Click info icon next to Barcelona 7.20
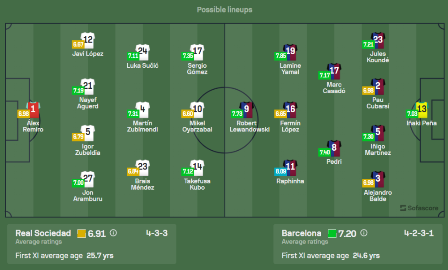The height and width of the screenshot is (270, 448). [x=364, y=233]
